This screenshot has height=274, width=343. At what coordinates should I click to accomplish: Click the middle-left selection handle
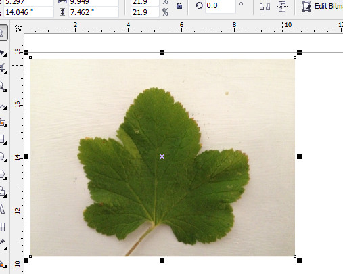[26, 156]
